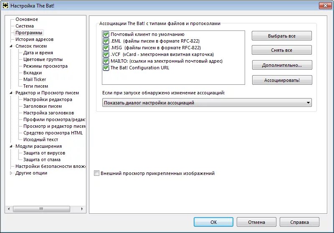Expand the 'Другие опции' tree node
Screen dimensions: 334x233
pos(11,173)
